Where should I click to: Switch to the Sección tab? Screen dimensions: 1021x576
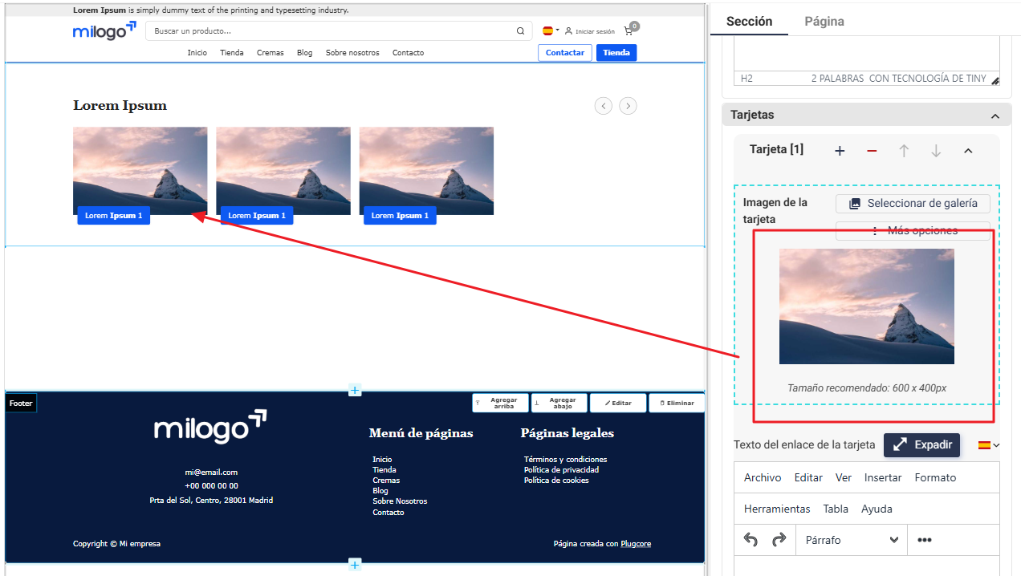[x=749, y=22]
